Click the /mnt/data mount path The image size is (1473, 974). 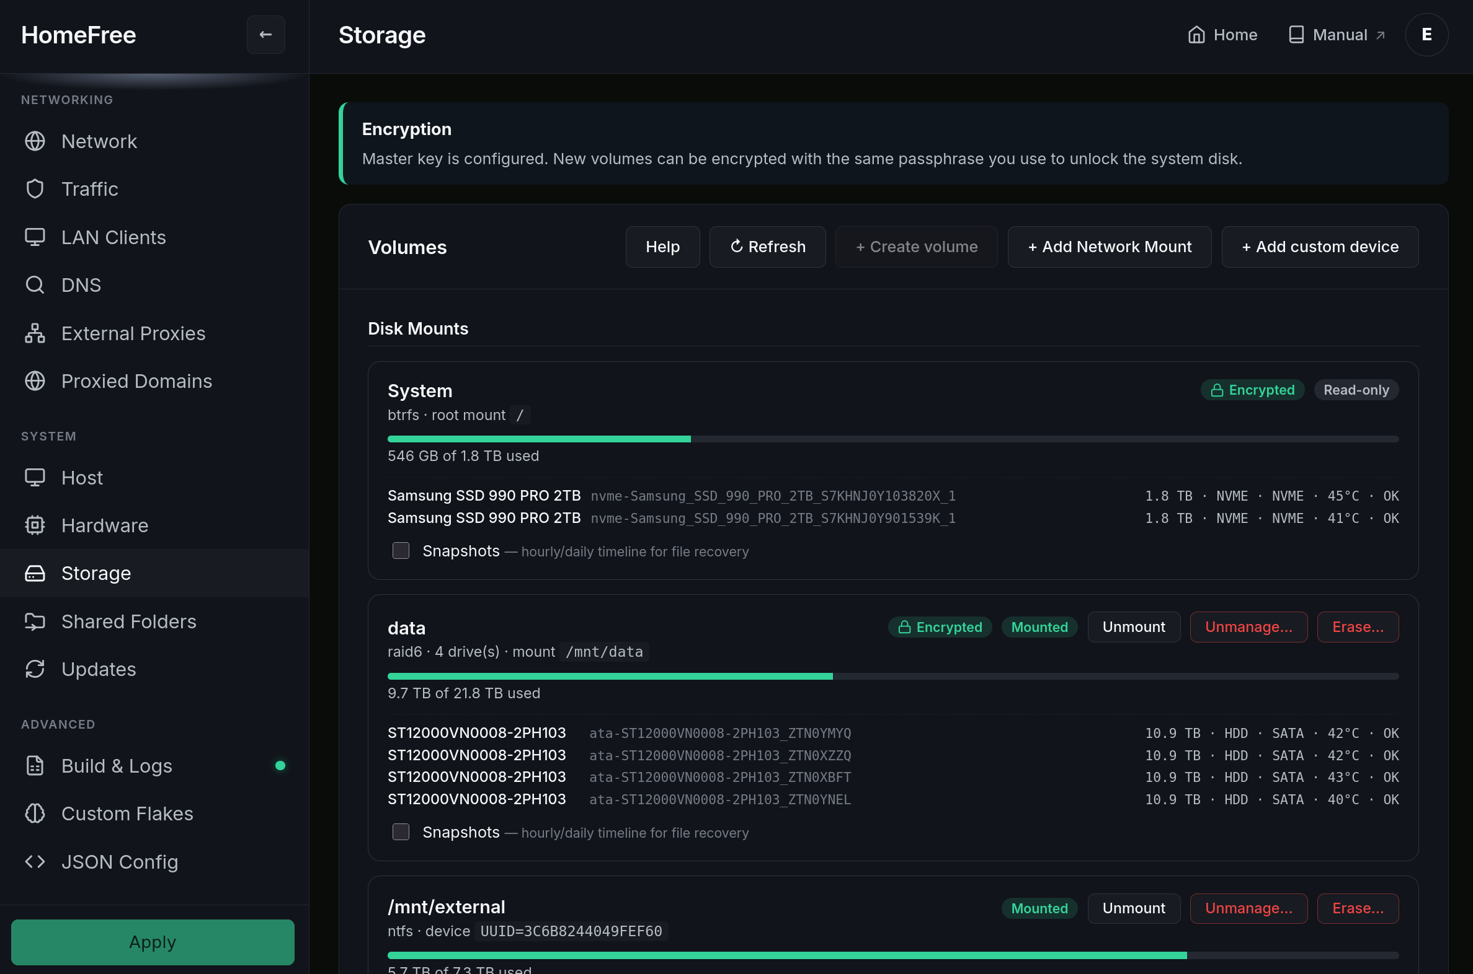[603, 652]
